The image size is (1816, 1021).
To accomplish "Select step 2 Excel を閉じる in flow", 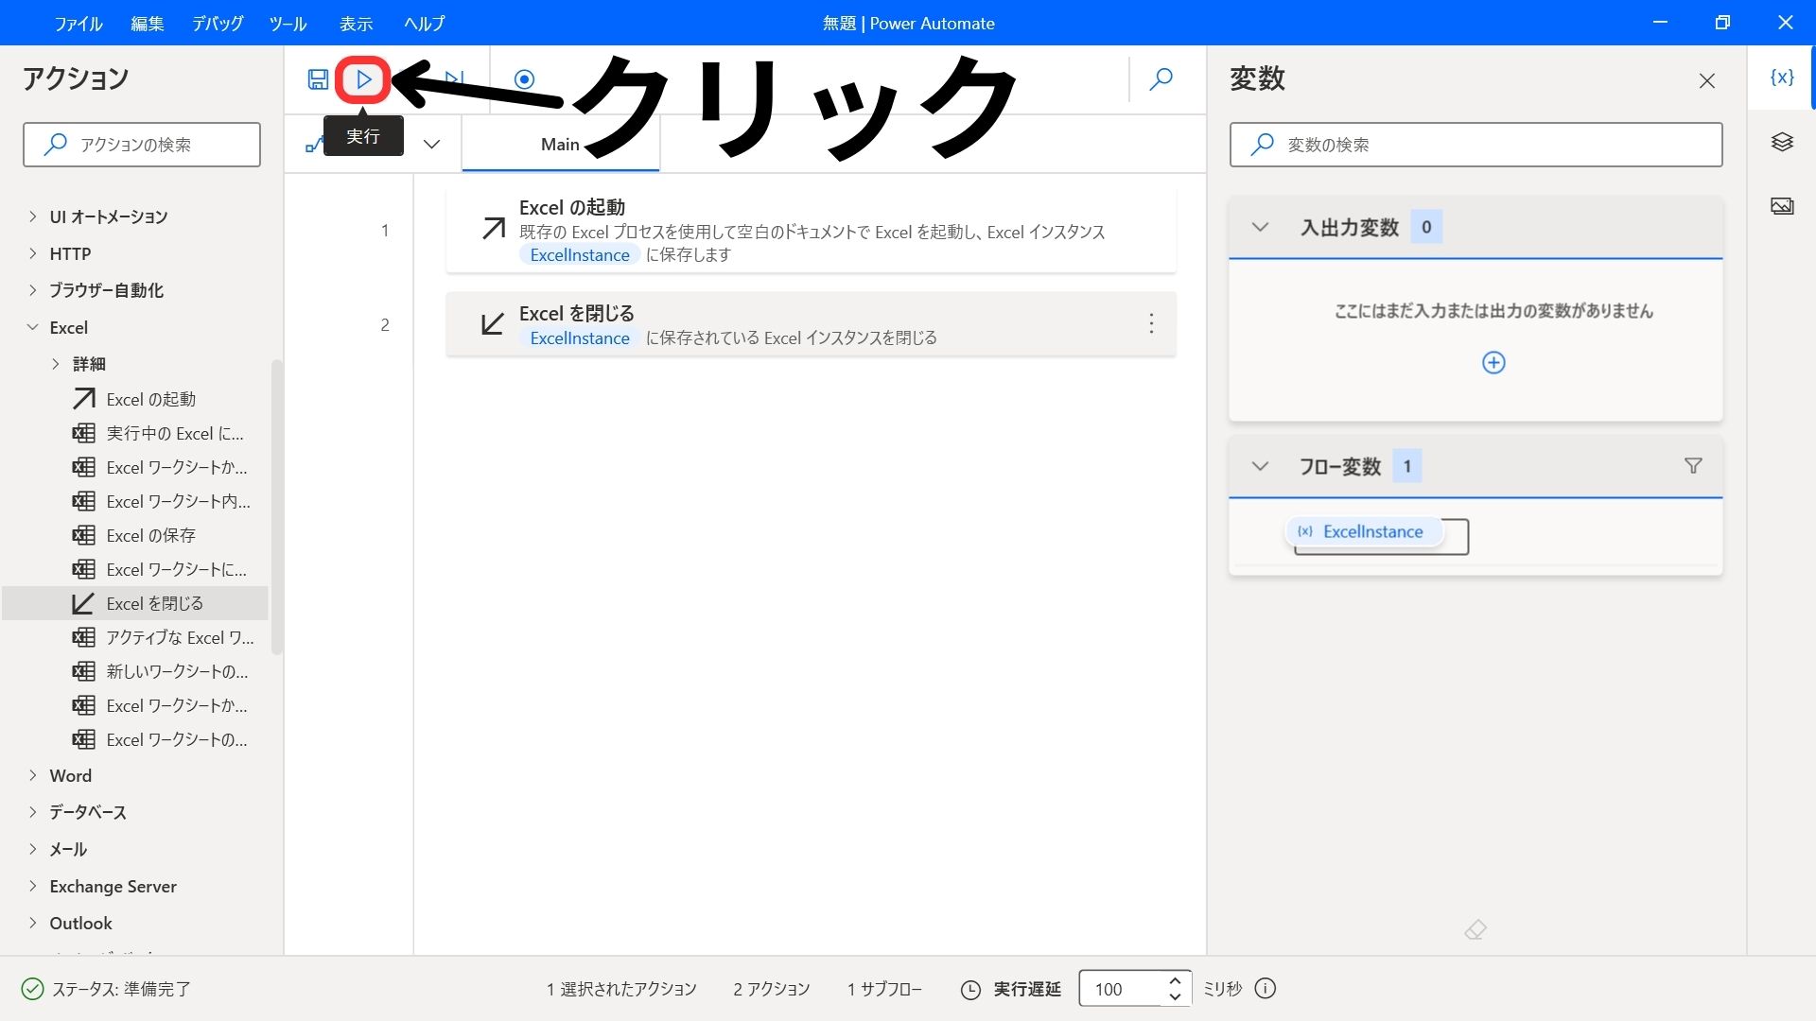I will pos(811,324).
